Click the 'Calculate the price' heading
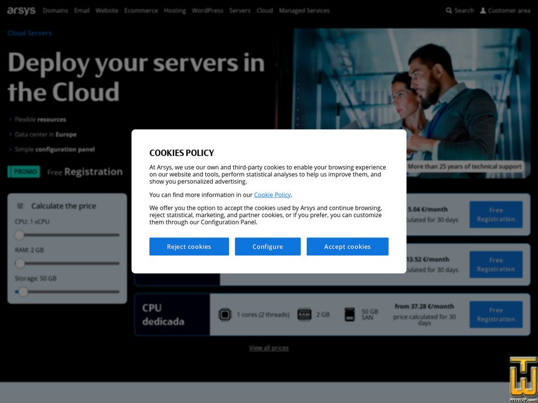The height and width of the screenshot is (403, 538). 63,206
